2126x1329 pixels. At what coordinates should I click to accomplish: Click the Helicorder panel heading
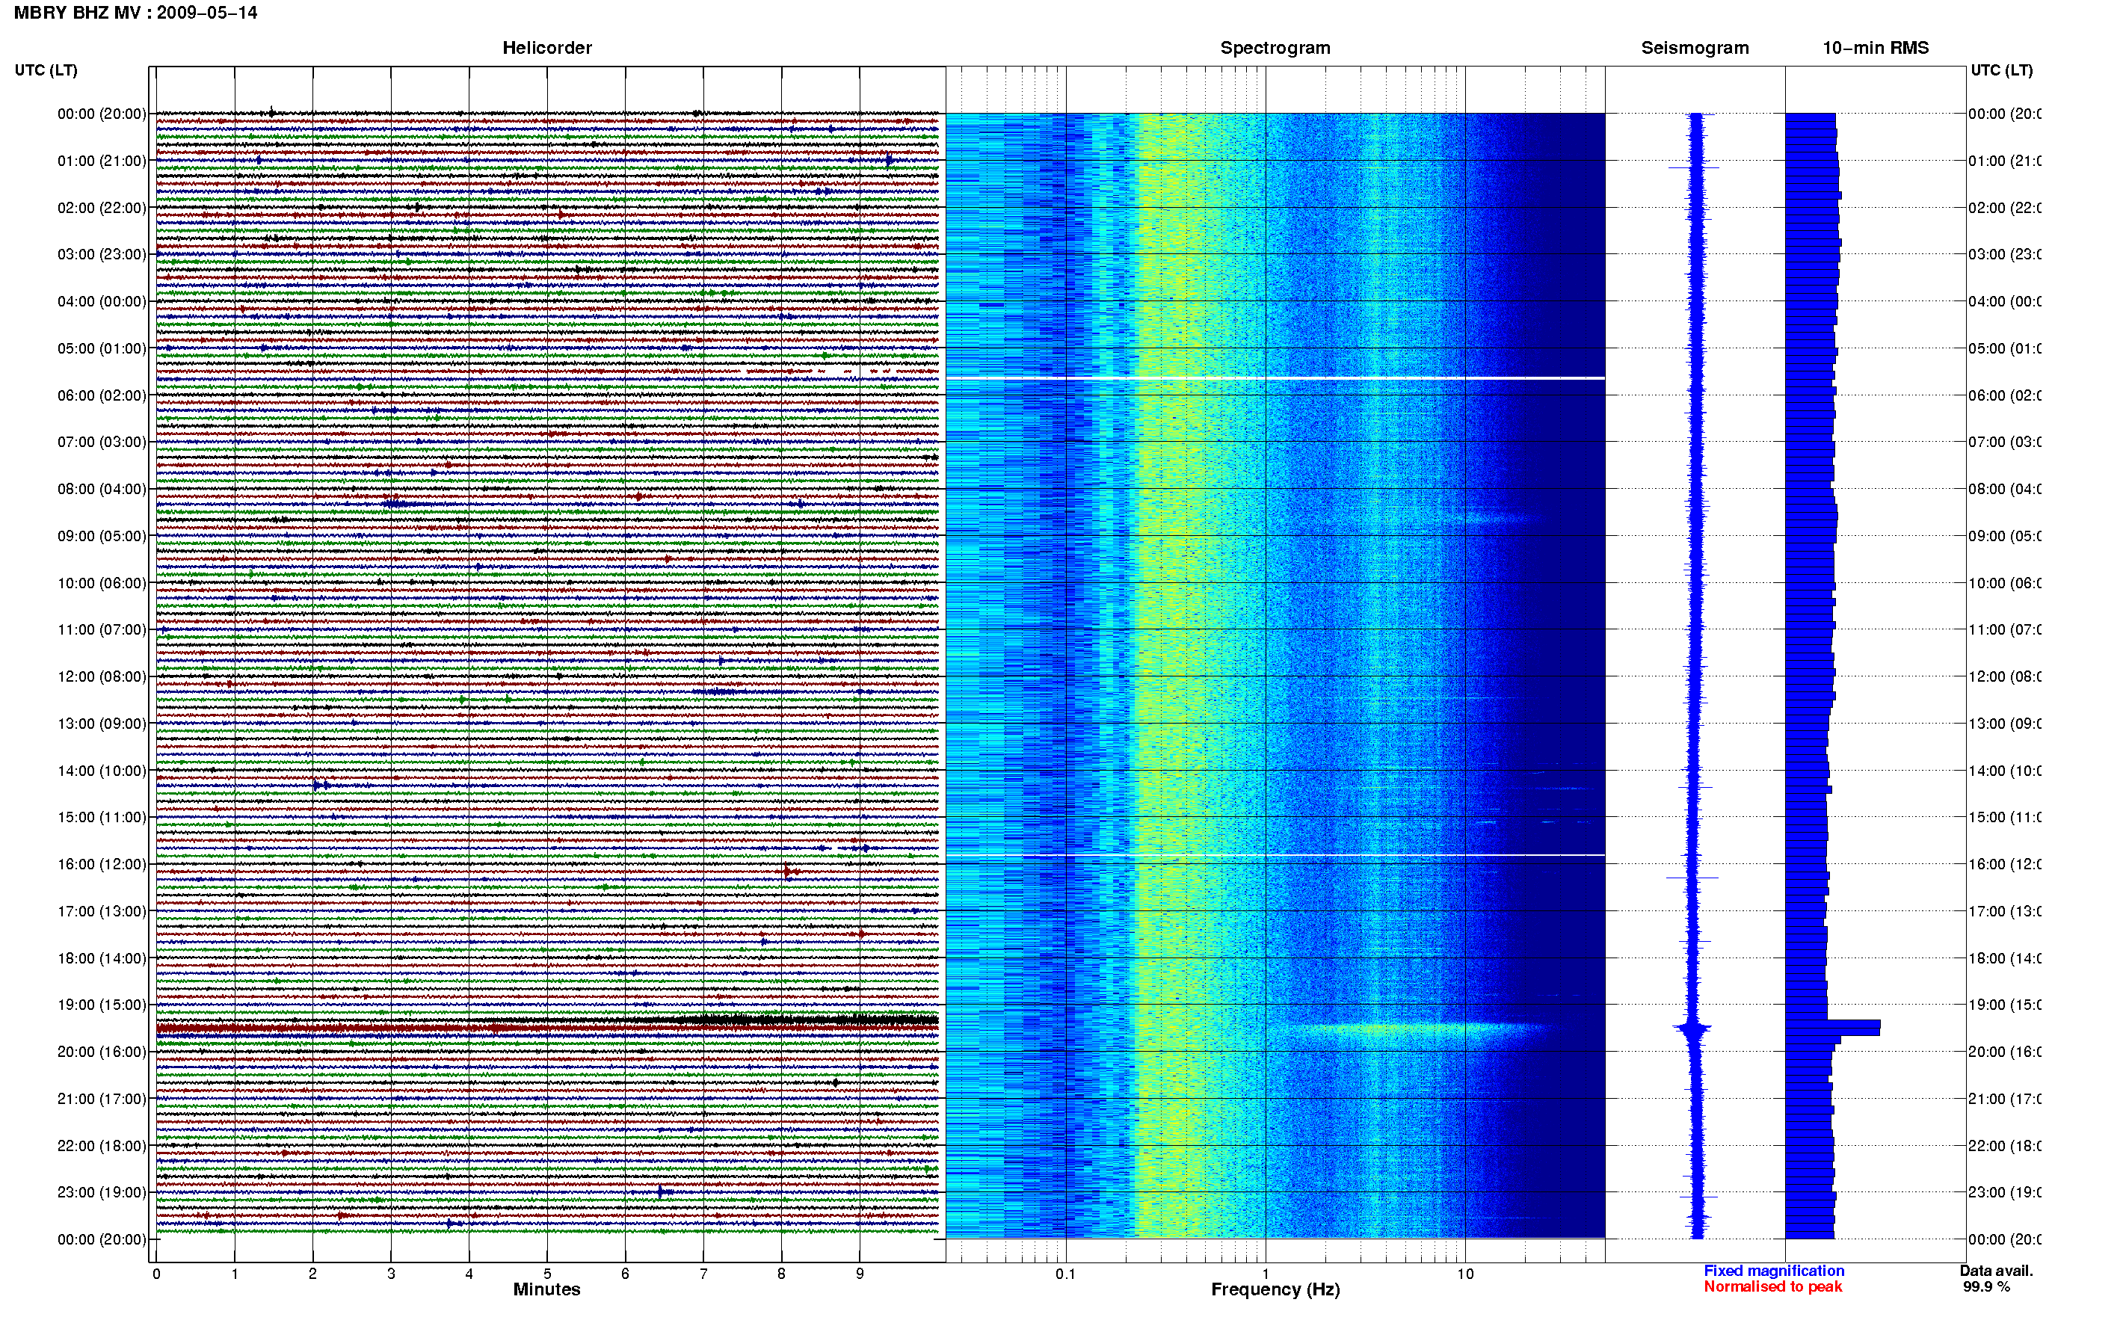[546, 49]
